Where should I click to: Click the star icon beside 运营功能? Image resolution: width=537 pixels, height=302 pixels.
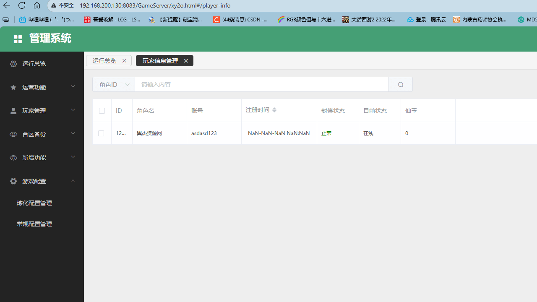pos(13,87)
